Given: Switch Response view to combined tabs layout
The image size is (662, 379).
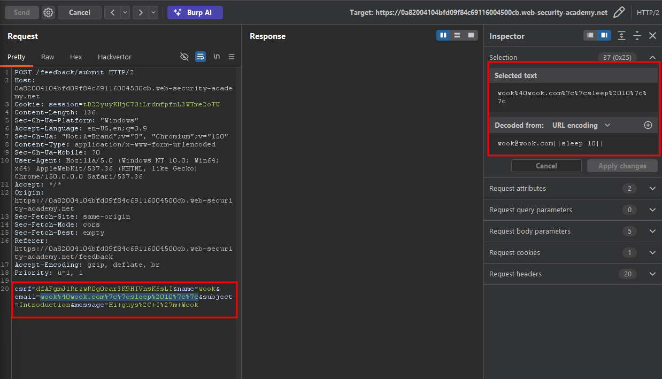Looking at the screenshot, I should (471, 35).
